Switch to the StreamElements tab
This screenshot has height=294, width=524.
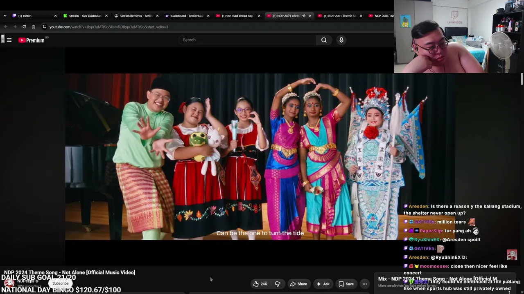click(x=136, y=16)
